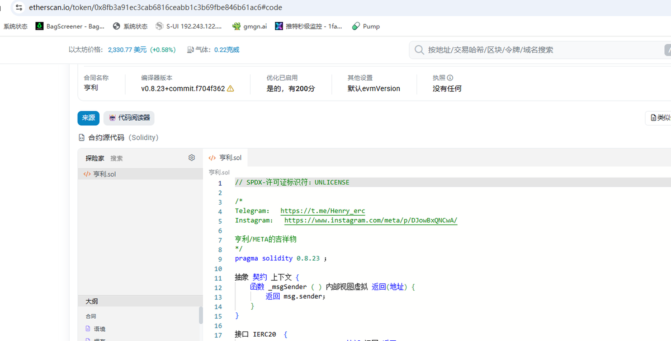Click the document icon on 类似 button

coord(653,118)
